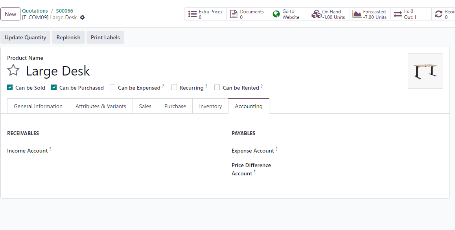The width and height of the screenshot is (455, 230).
Task: Show help tooltip for Recurring
Action: click(206, 86)
